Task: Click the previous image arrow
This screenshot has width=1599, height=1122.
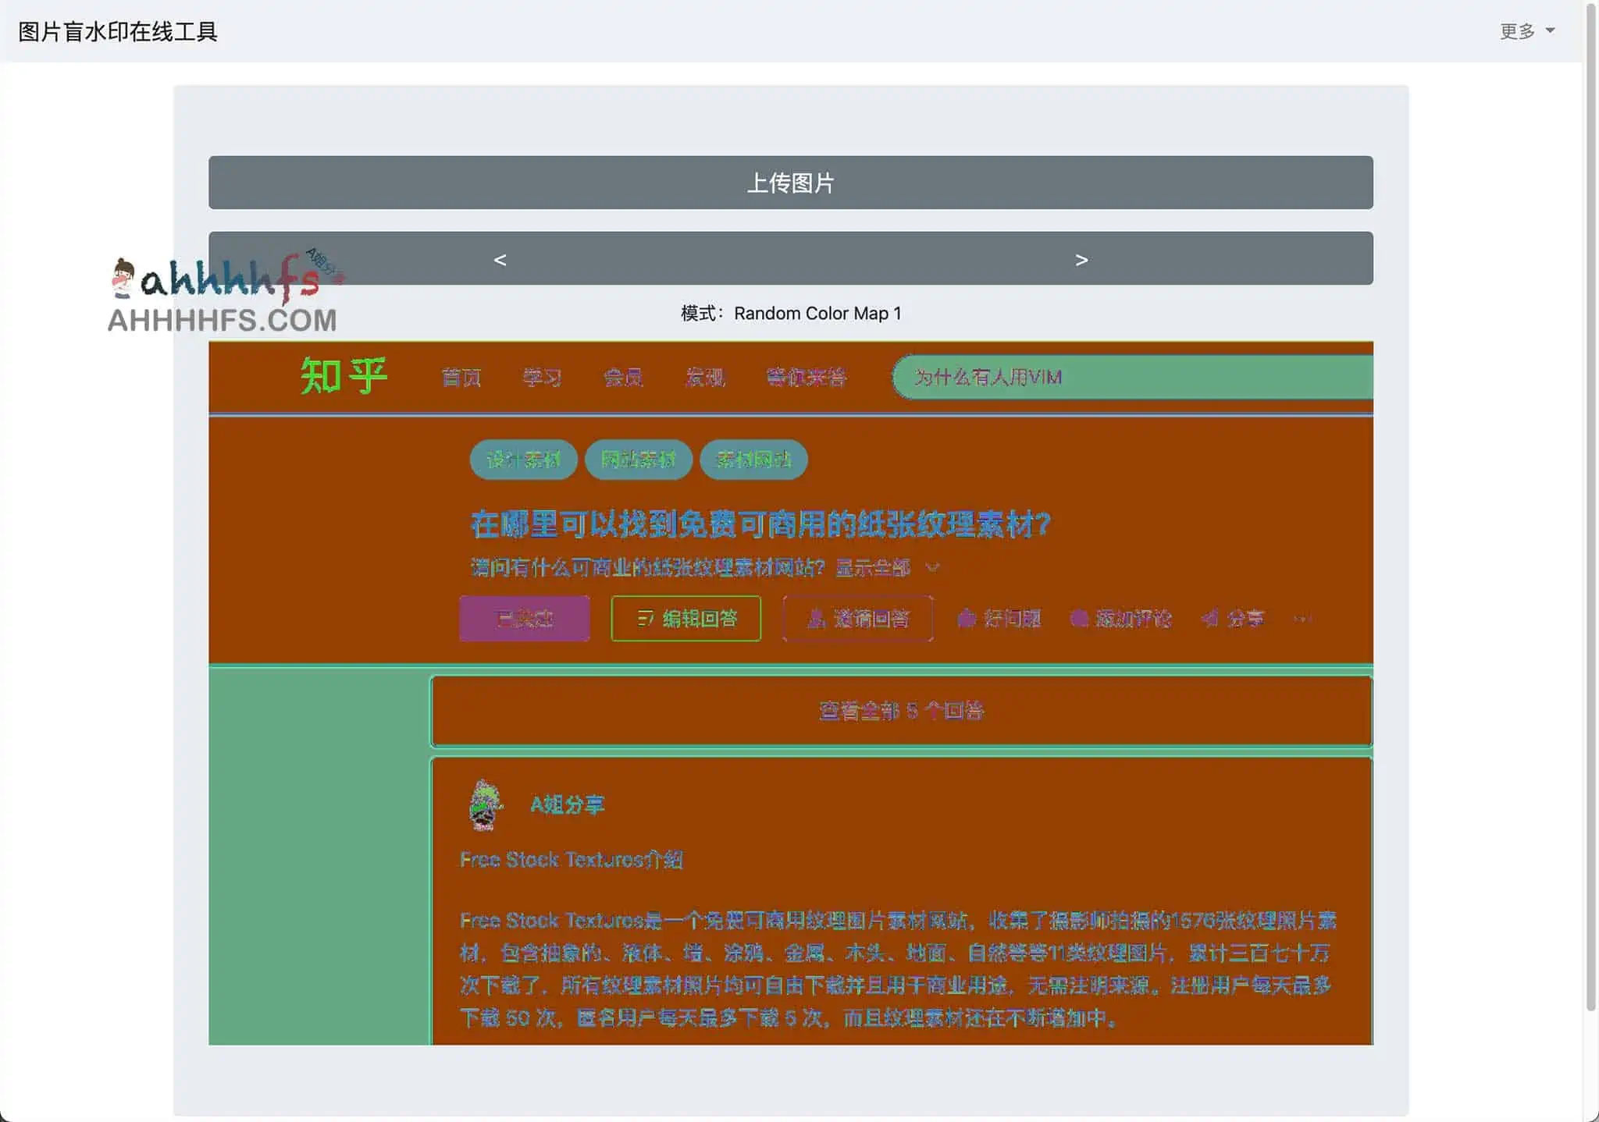Action: pyautogui.click(x=500, y=260)
